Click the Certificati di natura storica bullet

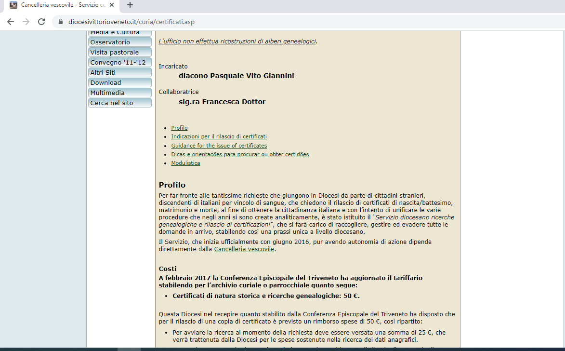[266, 296]
